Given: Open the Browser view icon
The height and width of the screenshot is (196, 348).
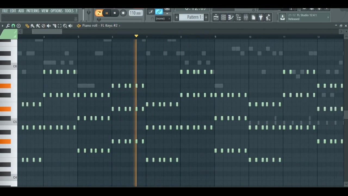Looking at the screenshot, I should (238, 18).
